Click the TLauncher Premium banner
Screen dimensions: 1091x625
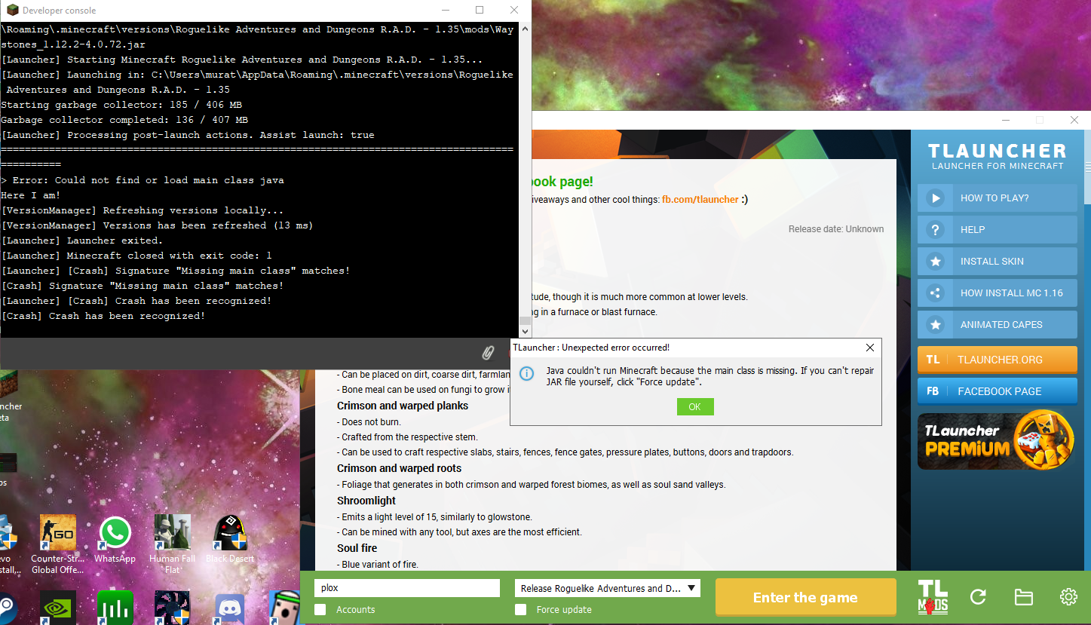pyautogui.click(x=997, y=440)
